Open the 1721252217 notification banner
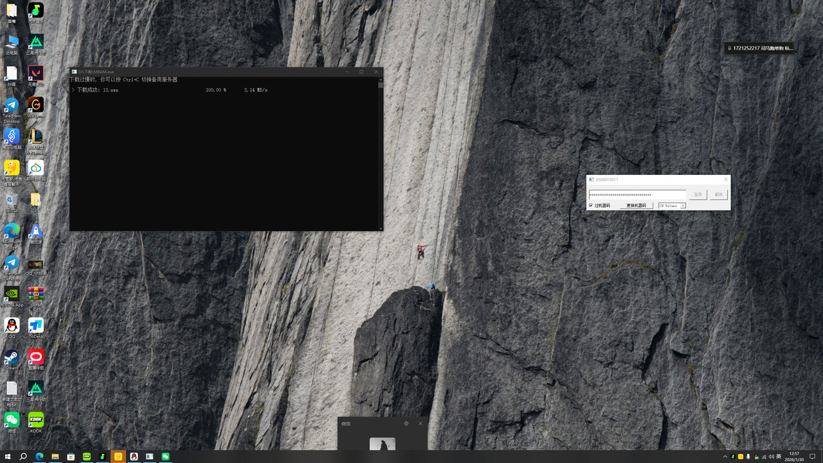 (760, 48)
